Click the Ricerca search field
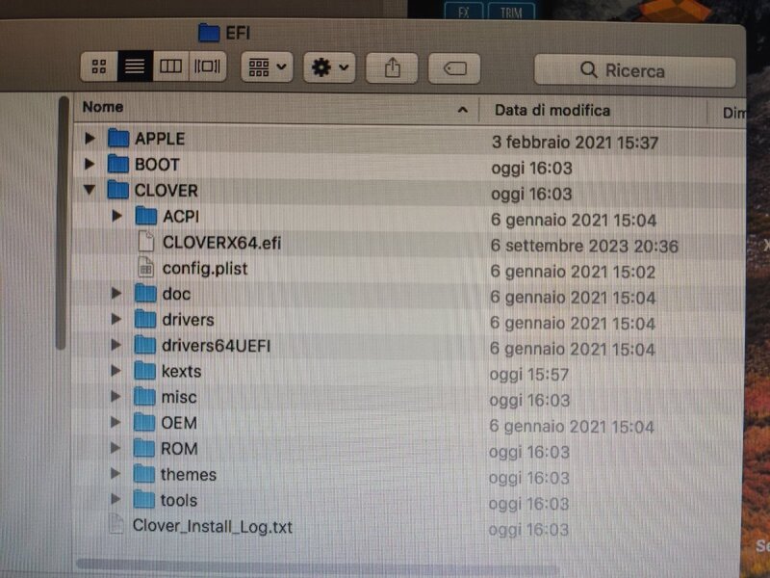 pos(634,70)
